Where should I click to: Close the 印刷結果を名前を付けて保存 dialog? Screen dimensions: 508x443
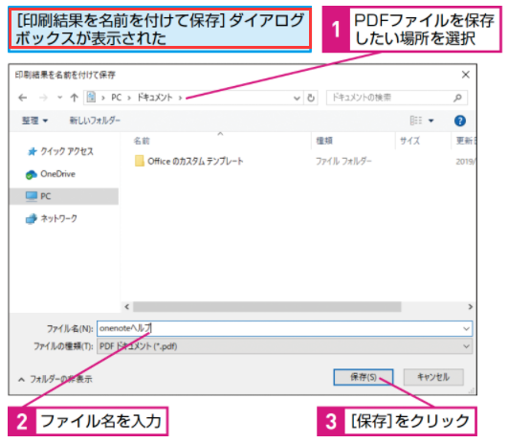[x=466, y=75]
